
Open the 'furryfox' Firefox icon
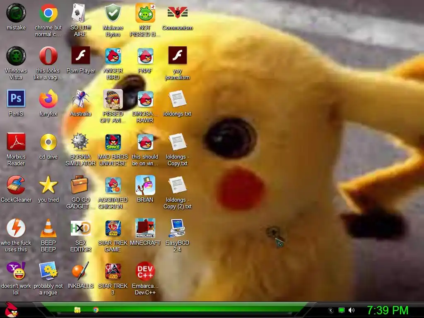pos(48,99)
